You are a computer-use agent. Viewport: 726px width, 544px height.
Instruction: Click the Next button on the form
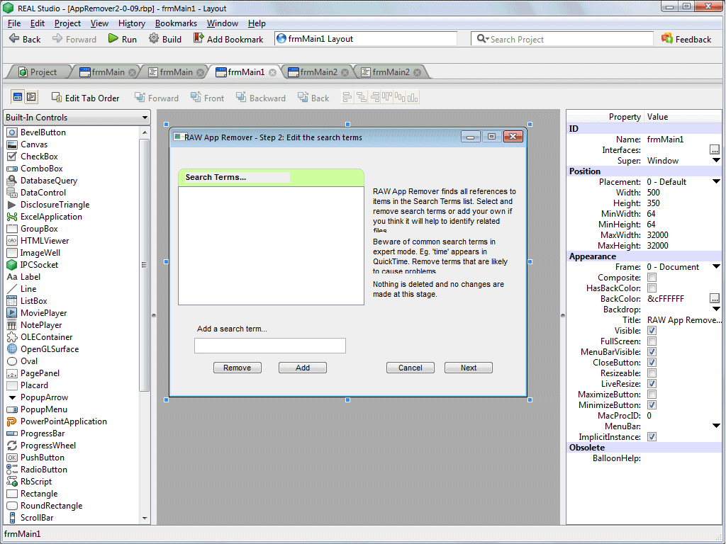click(468, 368)
